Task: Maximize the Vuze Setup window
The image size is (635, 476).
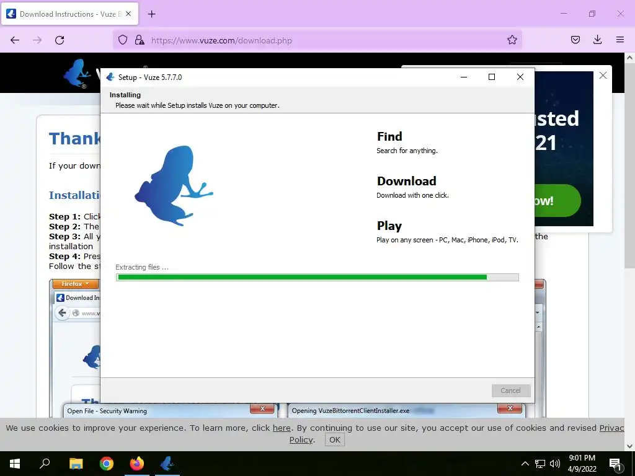Action: 492,77
